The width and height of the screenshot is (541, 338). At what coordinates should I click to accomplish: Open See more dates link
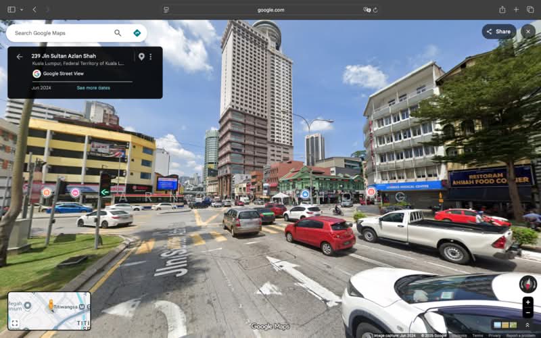[93, 88]
